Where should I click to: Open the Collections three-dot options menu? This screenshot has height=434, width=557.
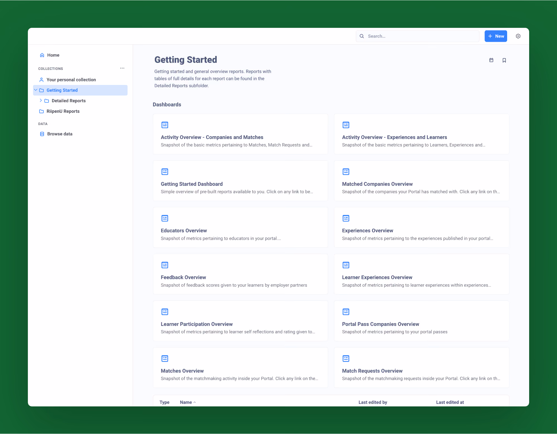tap(122, 68)
